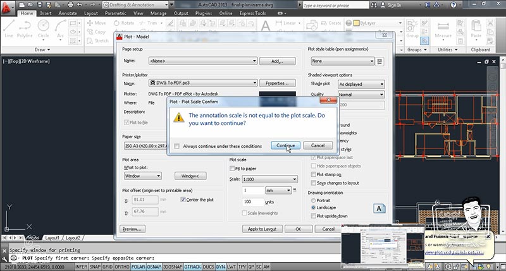Click the Copy tool in ribbon
The width and height of the screenshot is (506, 271).
coord(96,32)
